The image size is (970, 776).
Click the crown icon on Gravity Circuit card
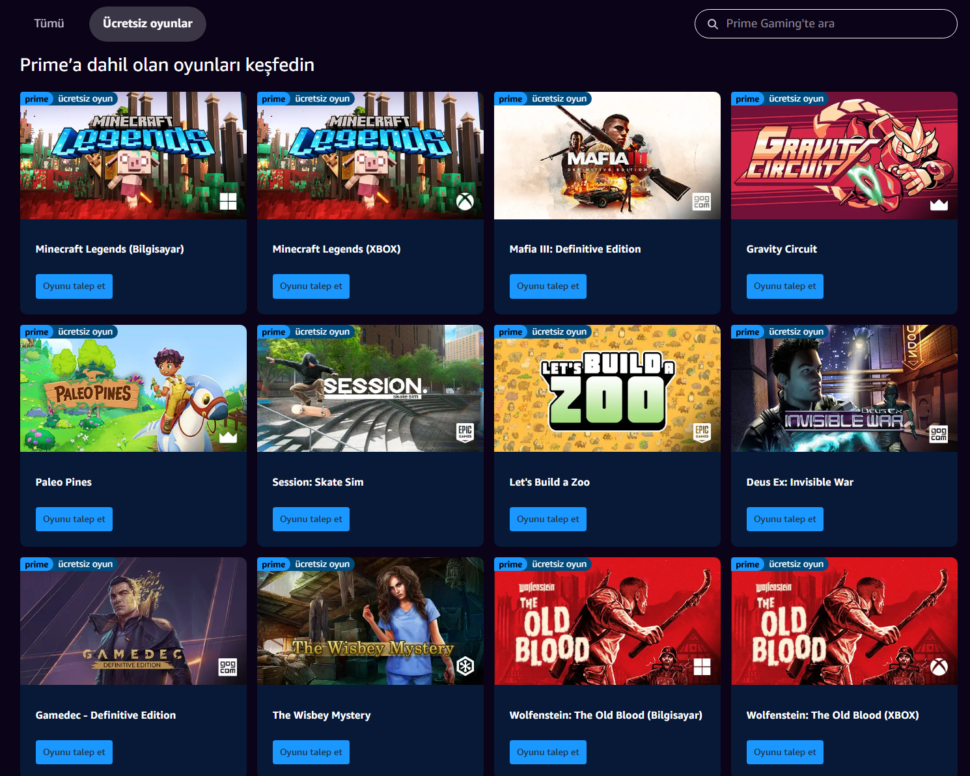click(x=939, y=204)
